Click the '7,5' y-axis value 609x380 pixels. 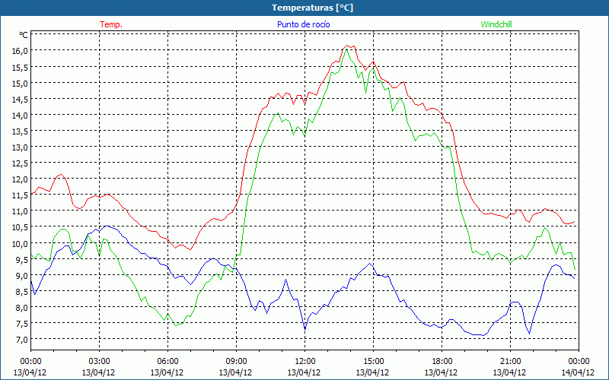point(22,323)
